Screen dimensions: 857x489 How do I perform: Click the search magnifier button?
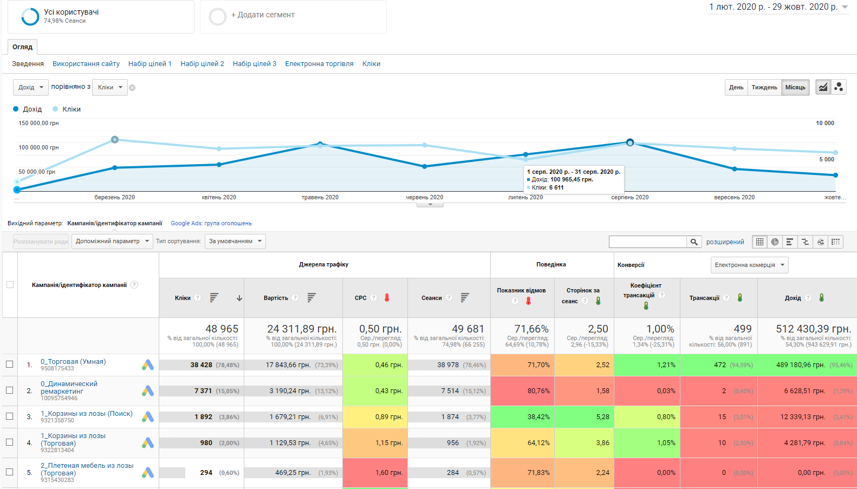694,242
